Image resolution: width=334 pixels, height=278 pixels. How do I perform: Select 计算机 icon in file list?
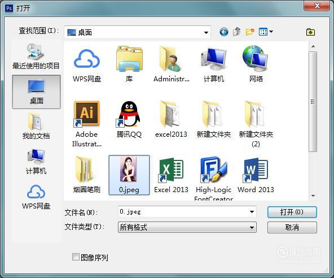click(214, 64)
